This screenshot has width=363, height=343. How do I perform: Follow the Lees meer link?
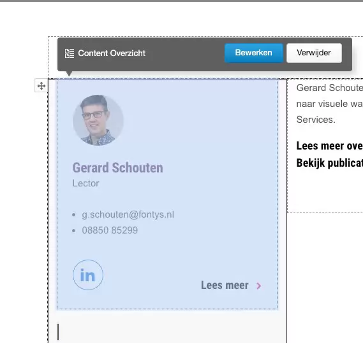point(225,285)
